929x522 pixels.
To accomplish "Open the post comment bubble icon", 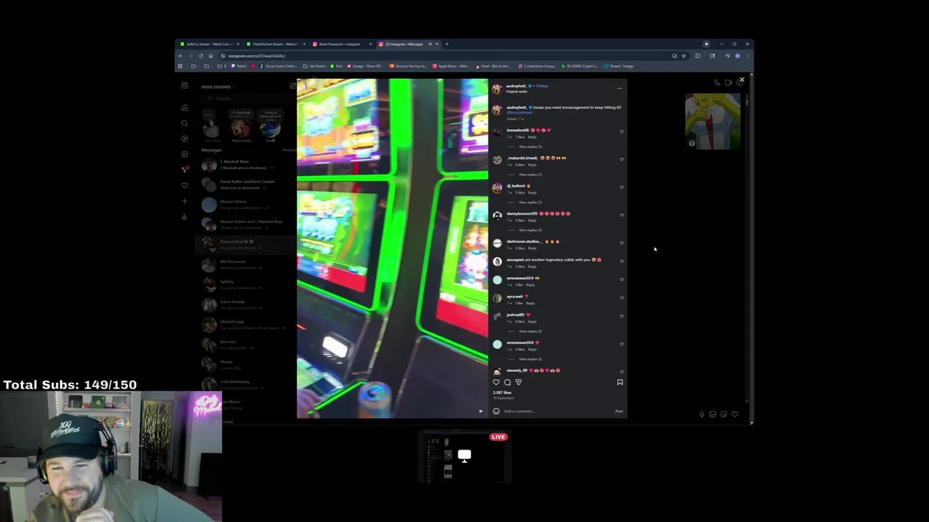I will pos(507,382).
